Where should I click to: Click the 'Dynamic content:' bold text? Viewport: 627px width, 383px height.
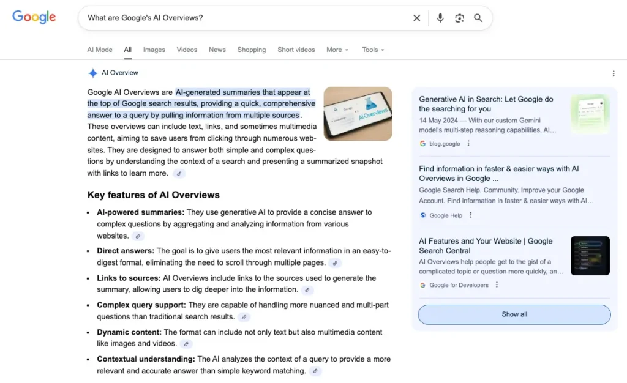[129, 332]
